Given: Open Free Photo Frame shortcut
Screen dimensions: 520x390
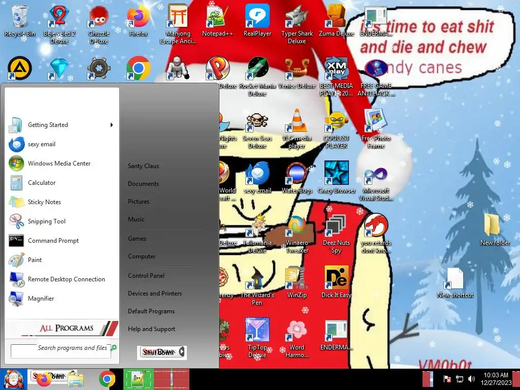Looking at the screenshot, I should (376, 128).
